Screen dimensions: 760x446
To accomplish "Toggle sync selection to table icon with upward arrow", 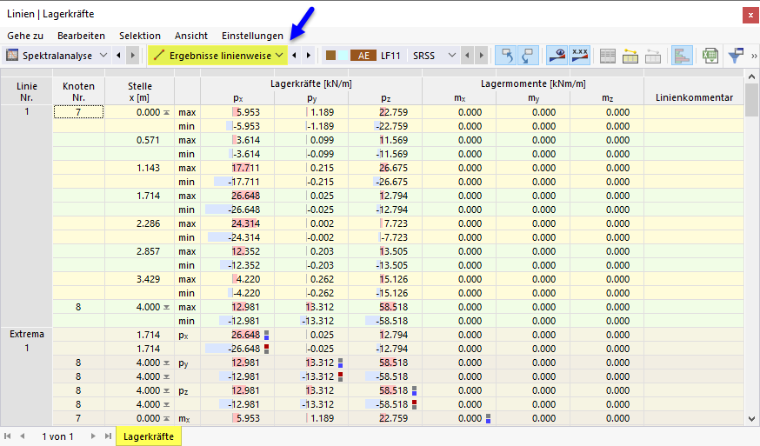I will click(x=506, y=56).
